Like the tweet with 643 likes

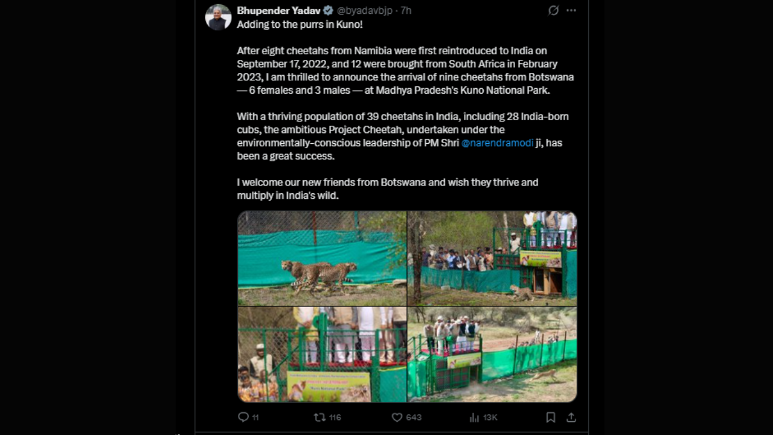pyautogui.click(x=397, y=417)
